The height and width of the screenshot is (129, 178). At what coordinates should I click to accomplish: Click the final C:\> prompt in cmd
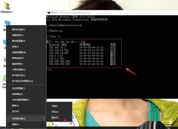(49, 69)
